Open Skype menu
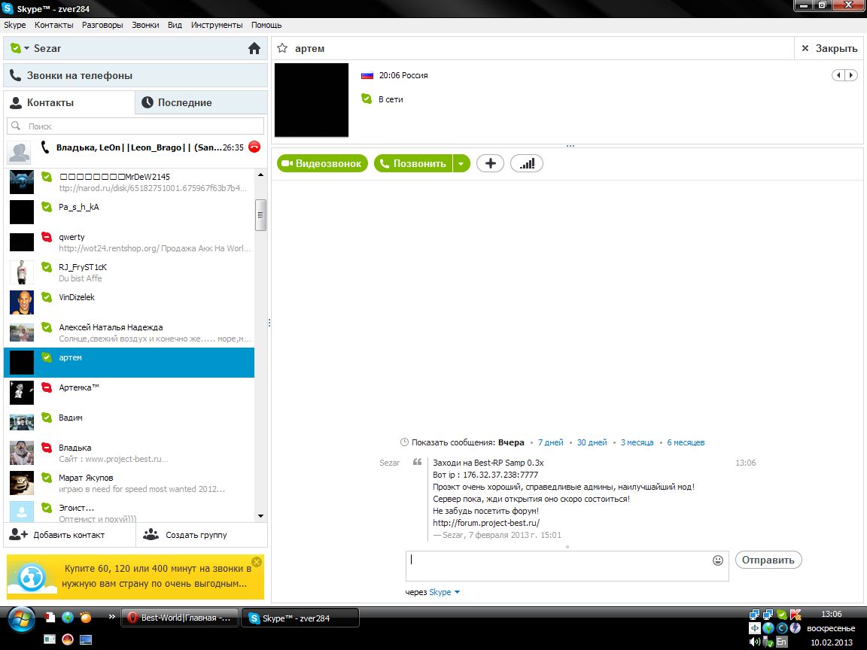This screenshot has width=867, height=650. pyautogui.click(x=15, y=25)
